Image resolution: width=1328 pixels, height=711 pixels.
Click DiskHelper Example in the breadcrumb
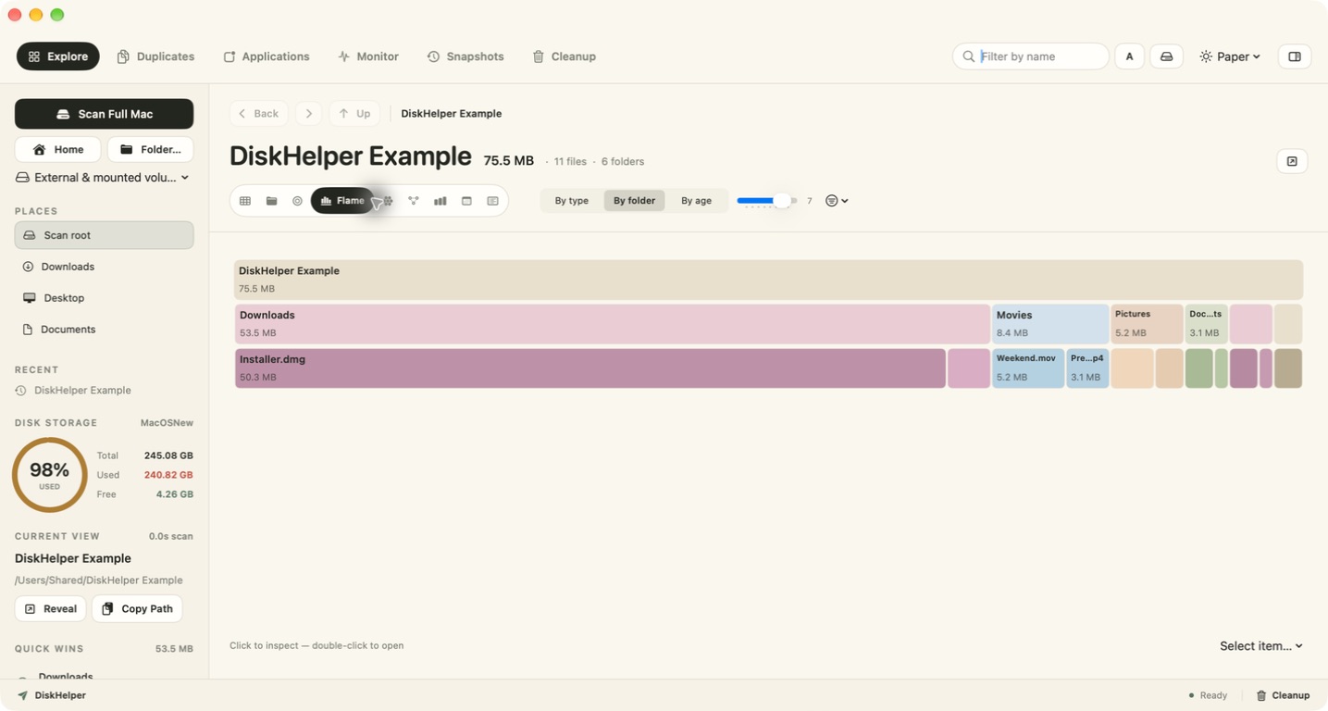pyautogui.click(x=451, y=113)
